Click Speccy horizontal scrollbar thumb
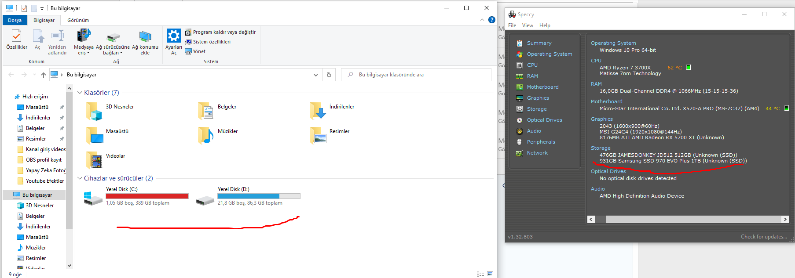Viewport: 795px width, 278px height. [x=693, y=219]
